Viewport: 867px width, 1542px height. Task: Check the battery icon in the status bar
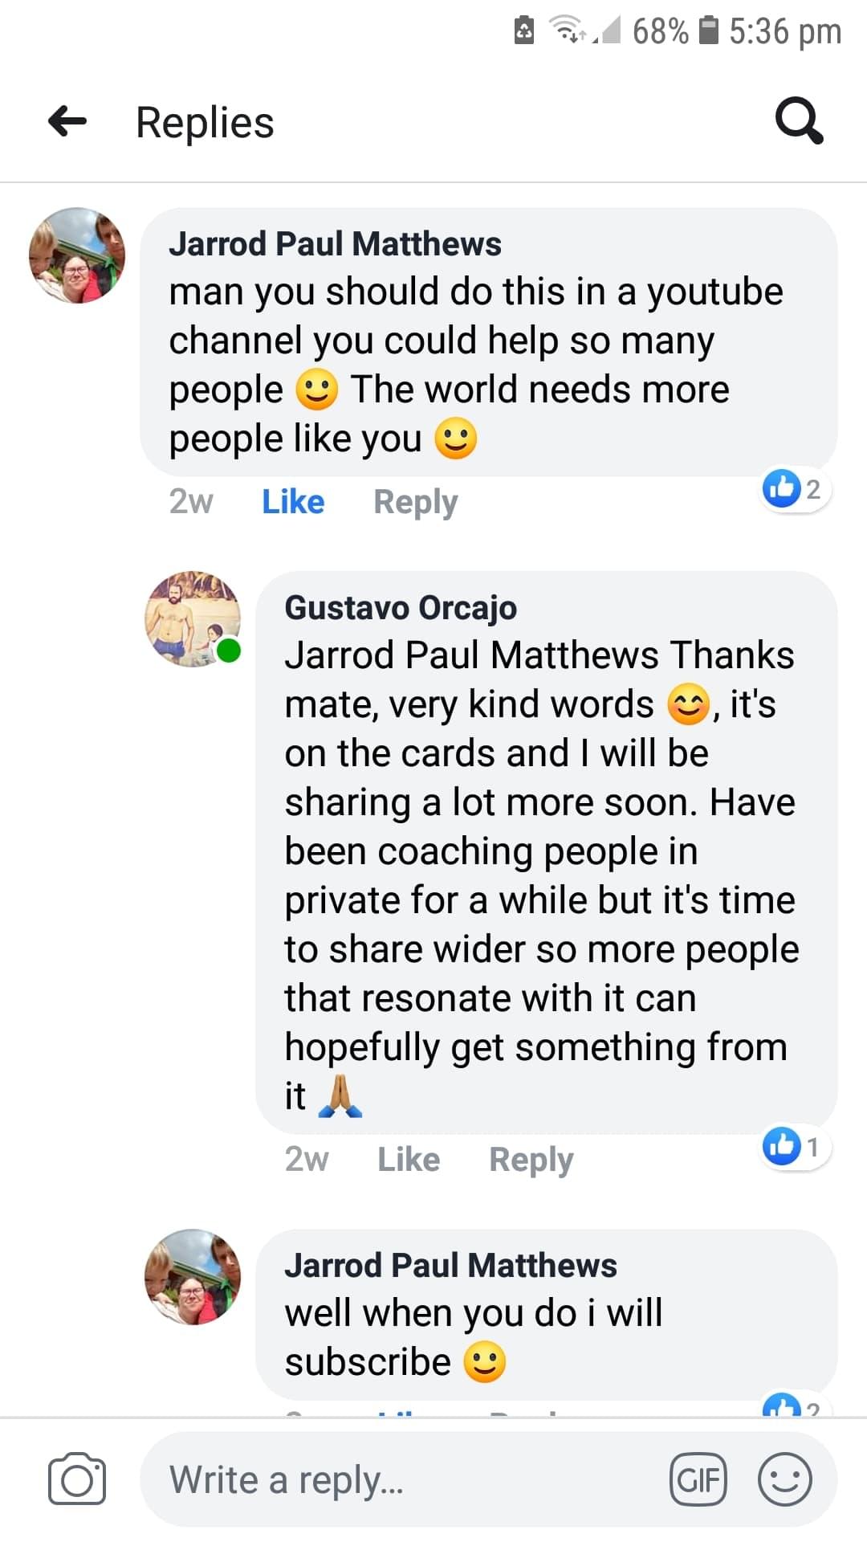point(708,31)
